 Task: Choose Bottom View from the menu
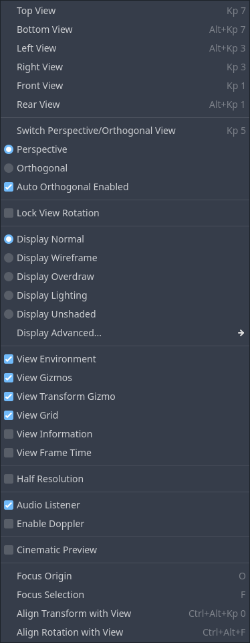click(x=125, y=29)
